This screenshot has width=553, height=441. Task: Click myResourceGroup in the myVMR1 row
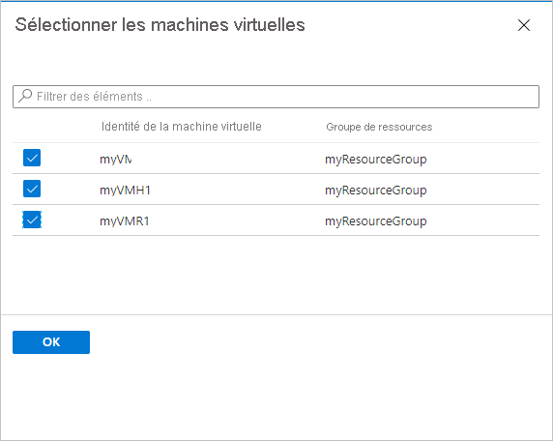376,221
